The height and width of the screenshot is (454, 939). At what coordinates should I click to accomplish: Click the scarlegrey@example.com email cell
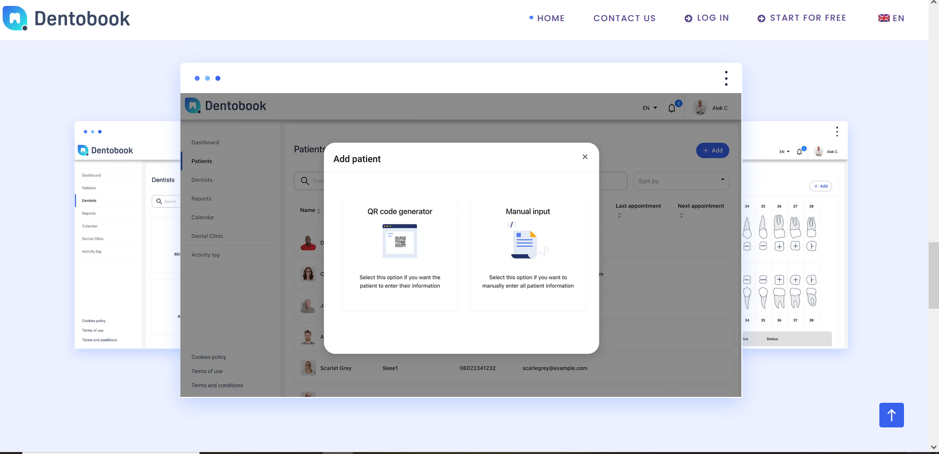pos(555,368)
